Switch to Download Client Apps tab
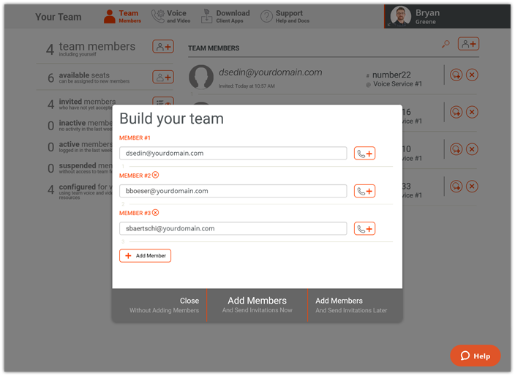Viewport: 515px width, 376px height. [225, 16]
